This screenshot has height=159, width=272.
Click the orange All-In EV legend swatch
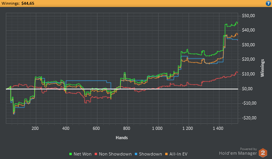[166, 154]
